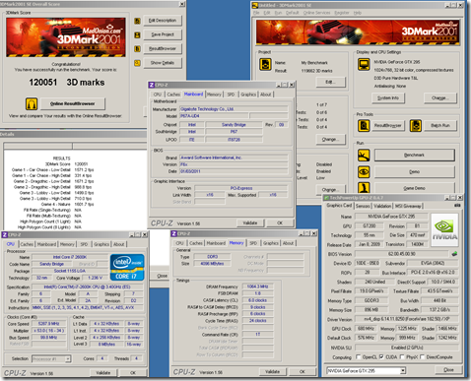
Task: Click the GPU-Z BIOS save chip icon
Action: (454, 254)
